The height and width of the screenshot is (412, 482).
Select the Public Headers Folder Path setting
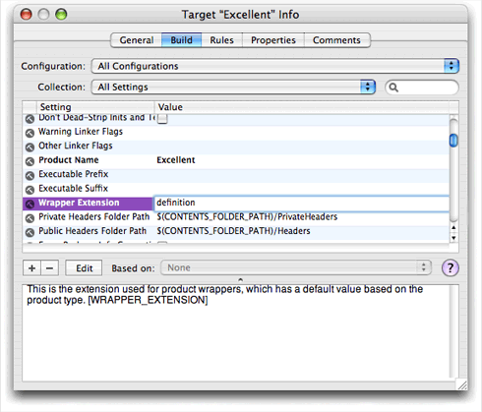tap(92, 231)
